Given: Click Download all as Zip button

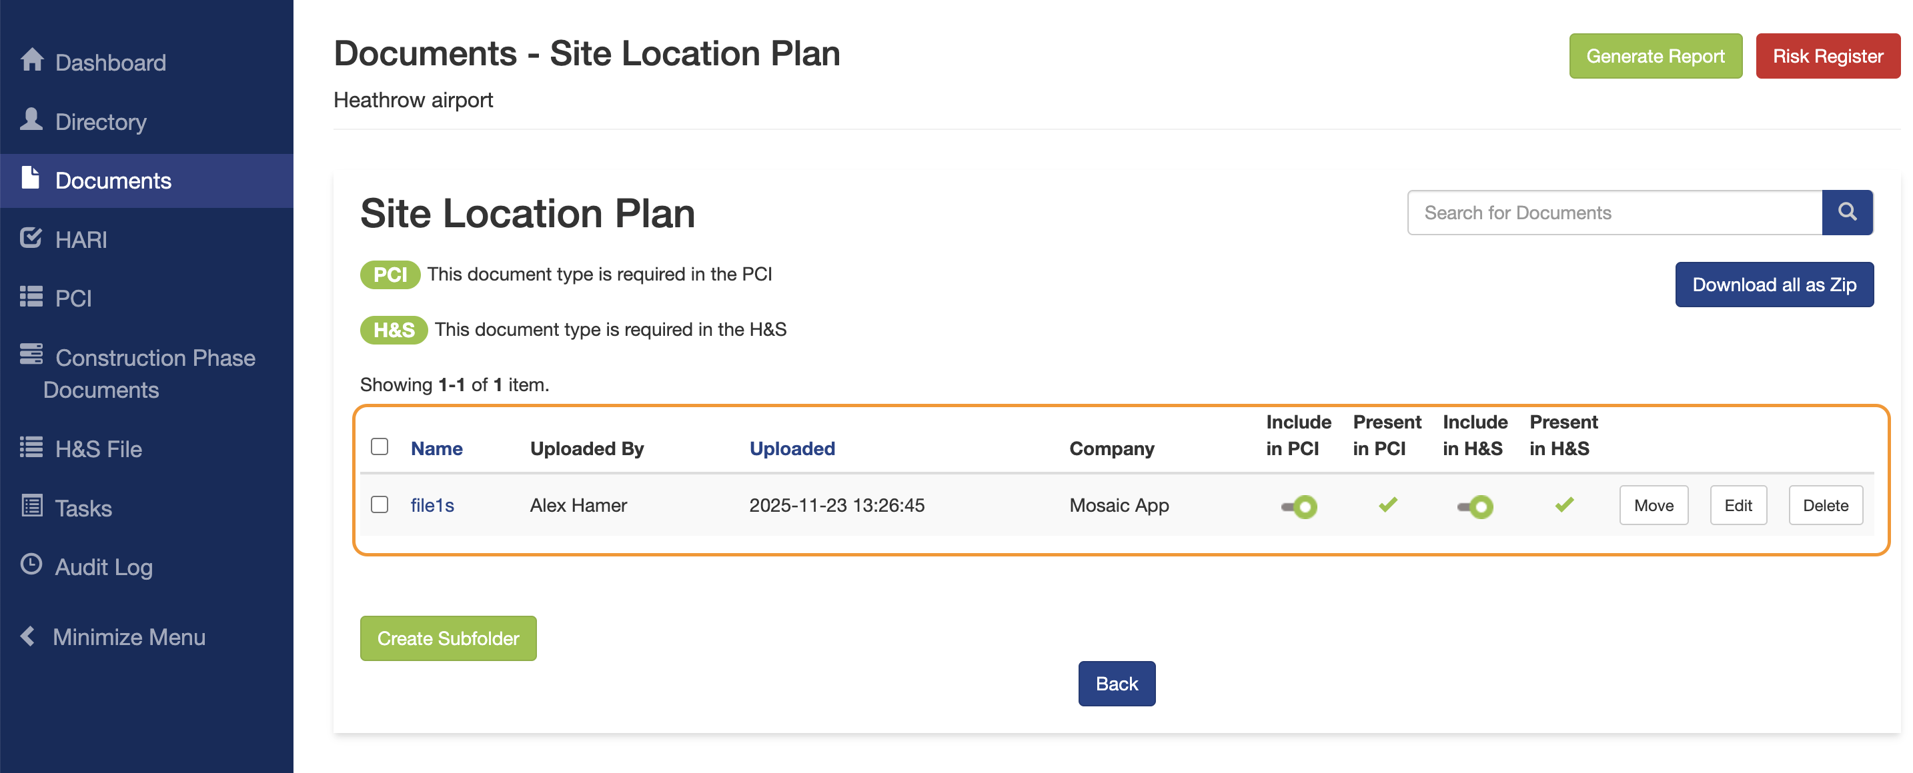Looking at the screenshot, I should tap(1774, 285).
